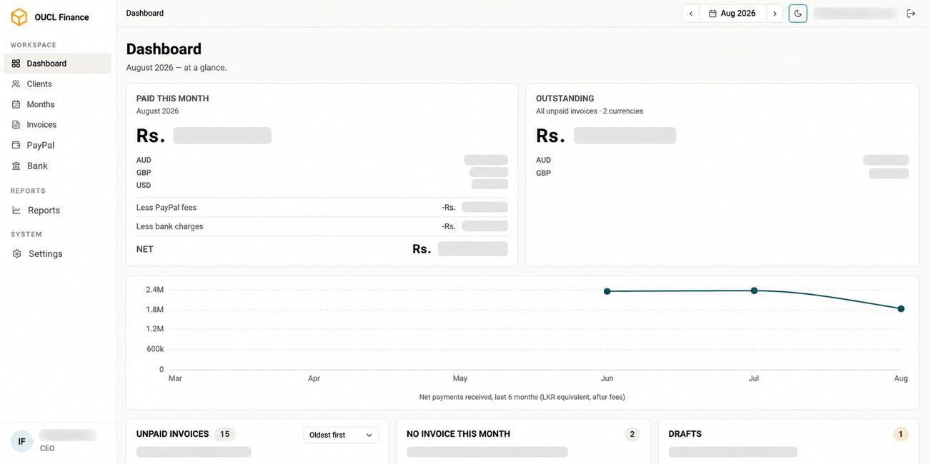The image size is (929, 464).
Task: Open Dashboard from the sidebar
Action: point(57,64)
